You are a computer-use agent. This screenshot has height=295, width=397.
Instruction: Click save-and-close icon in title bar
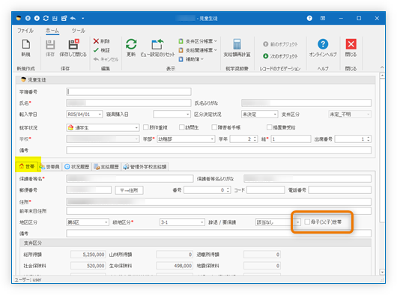coord(64,18)
